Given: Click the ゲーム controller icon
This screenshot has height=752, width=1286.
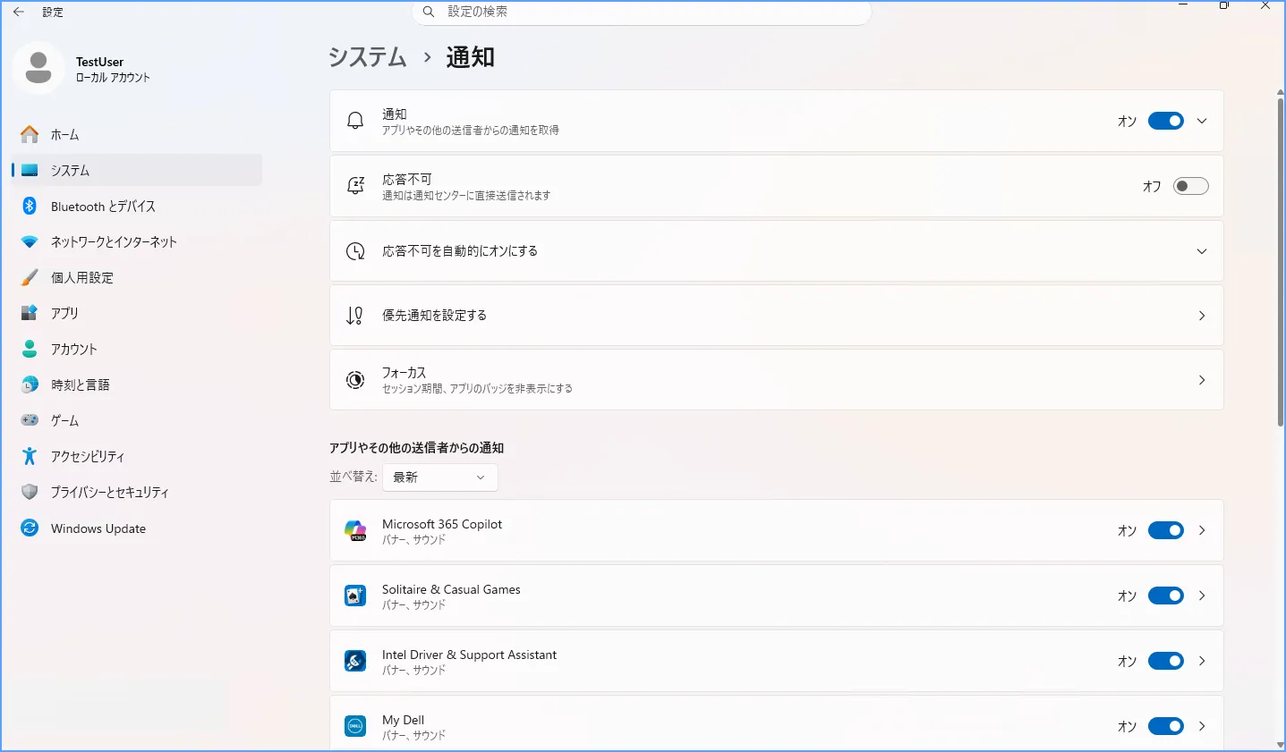Looking at the screenshot, I should coord(30,420).
